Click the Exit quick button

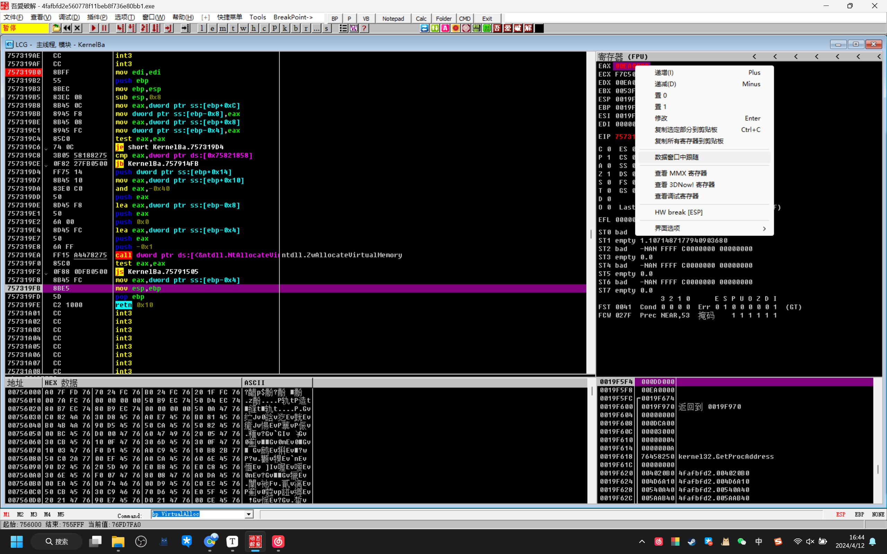coord(487,19)
